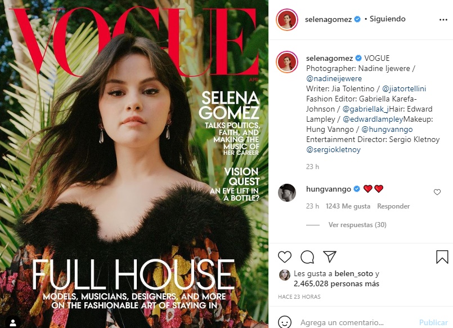453x328 pixels.
Task: View hungvanngo's avatar profile
Action: (x=287, y=193)
